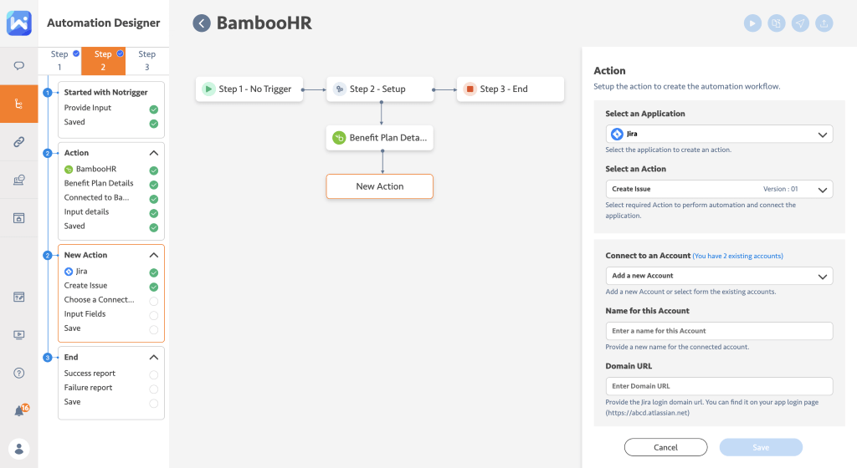The height and width of the screenshot is (468, 857).
Task: Click the run automation play icon
Action: pos(752,23)
